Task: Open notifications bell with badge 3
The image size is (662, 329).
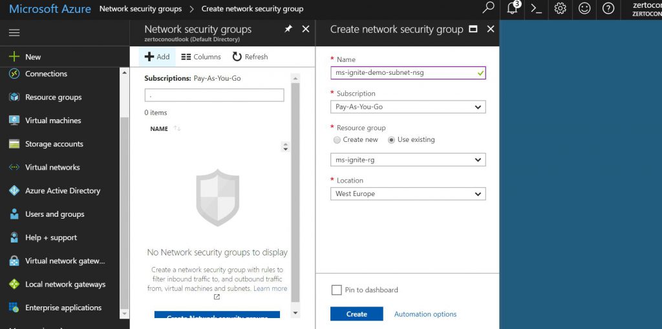Action: pyautogui.click(x=513, y=8)
